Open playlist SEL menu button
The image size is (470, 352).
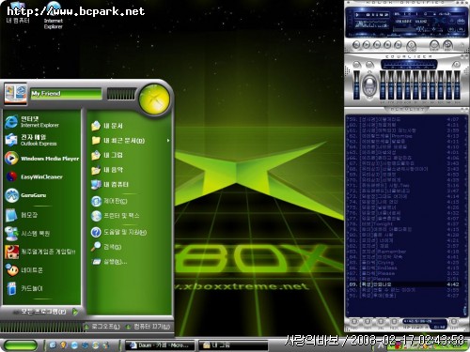[381, 323]
